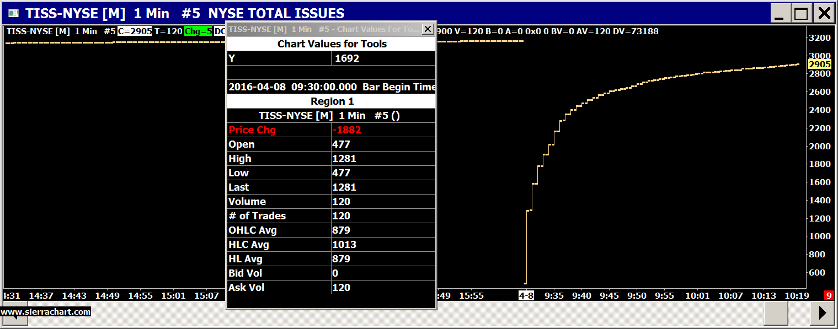838x329 pixels.
Task: Close the TISS-NYSE chart window
Action: pos(823,13)
